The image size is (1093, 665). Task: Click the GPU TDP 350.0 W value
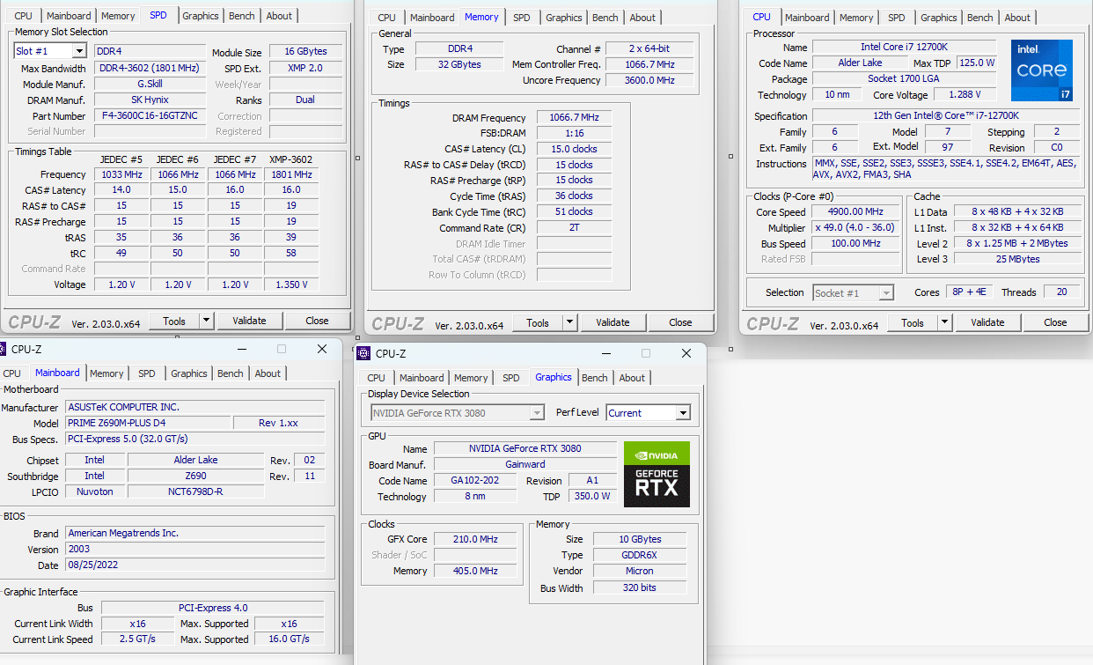pyautogui.click(x=592, y=496)
